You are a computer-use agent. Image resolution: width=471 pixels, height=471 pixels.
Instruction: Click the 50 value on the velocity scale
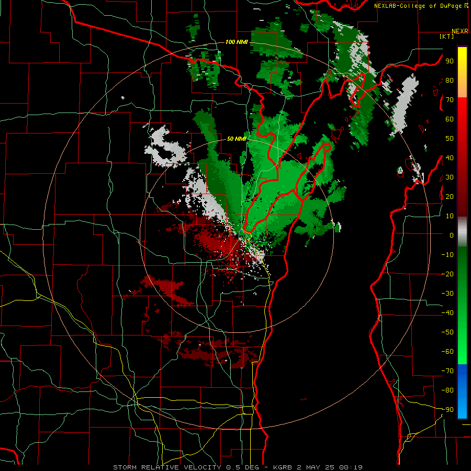coord(450,139)
